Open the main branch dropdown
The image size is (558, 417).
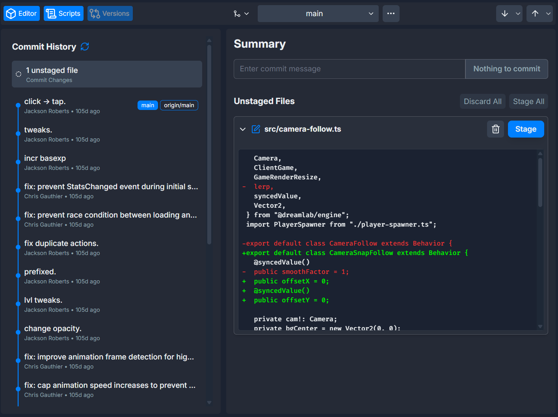(318, 13)
